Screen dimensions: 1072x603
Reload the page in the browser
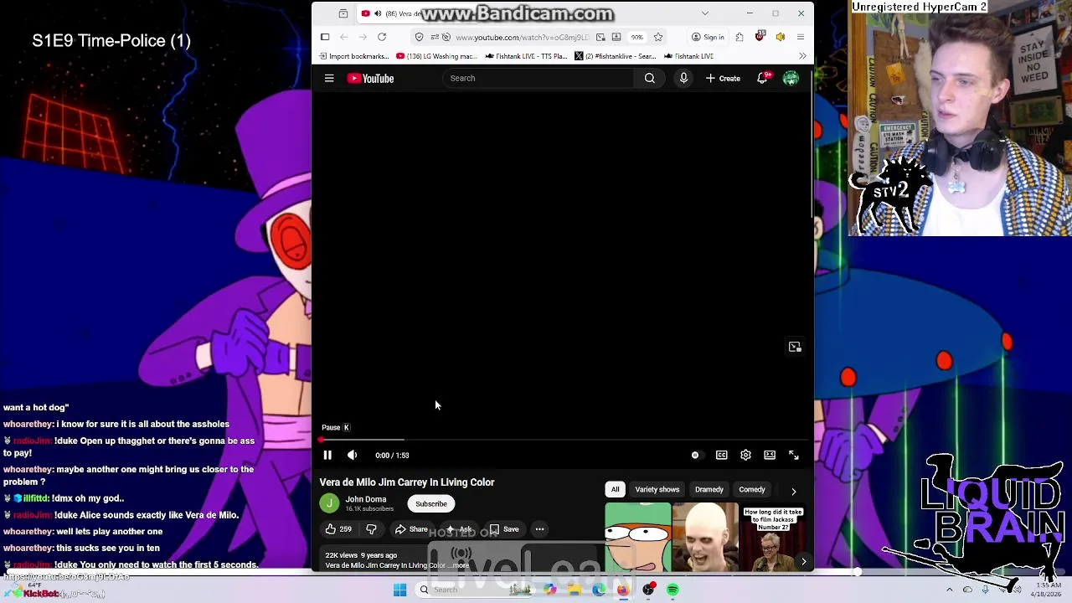(x=382, y=37)
